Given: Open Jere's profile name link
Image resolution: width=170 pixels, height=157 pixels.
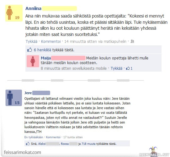Looking at the screenshot, I should point(28,93).
